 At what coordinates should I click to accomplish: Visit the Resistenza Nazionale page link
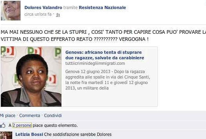(x=102, y=8)
